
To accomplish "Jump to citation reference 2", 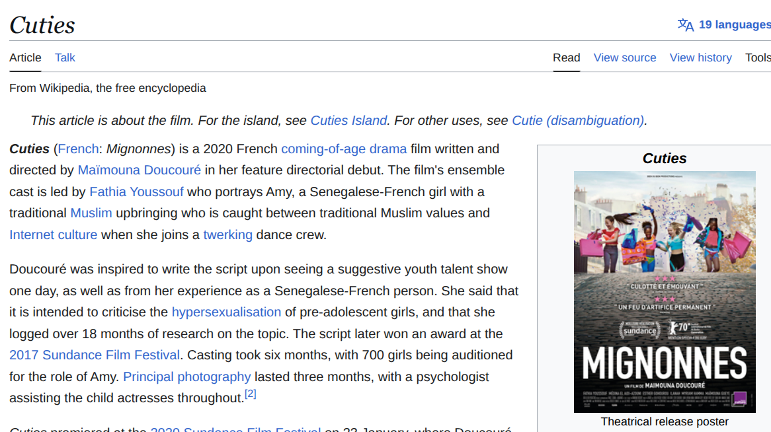I will 250,394.
